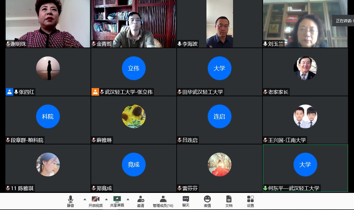Click blue host badge beside 张四红

tap(9, 92)
